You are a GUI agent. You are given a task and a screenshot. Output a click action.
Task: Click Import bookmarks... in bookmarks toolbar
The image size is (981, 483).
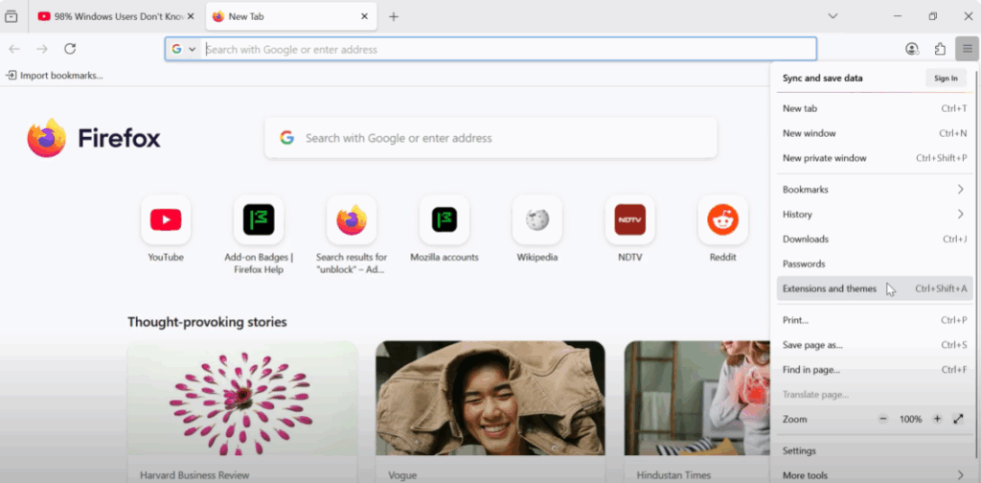point(55,76)
